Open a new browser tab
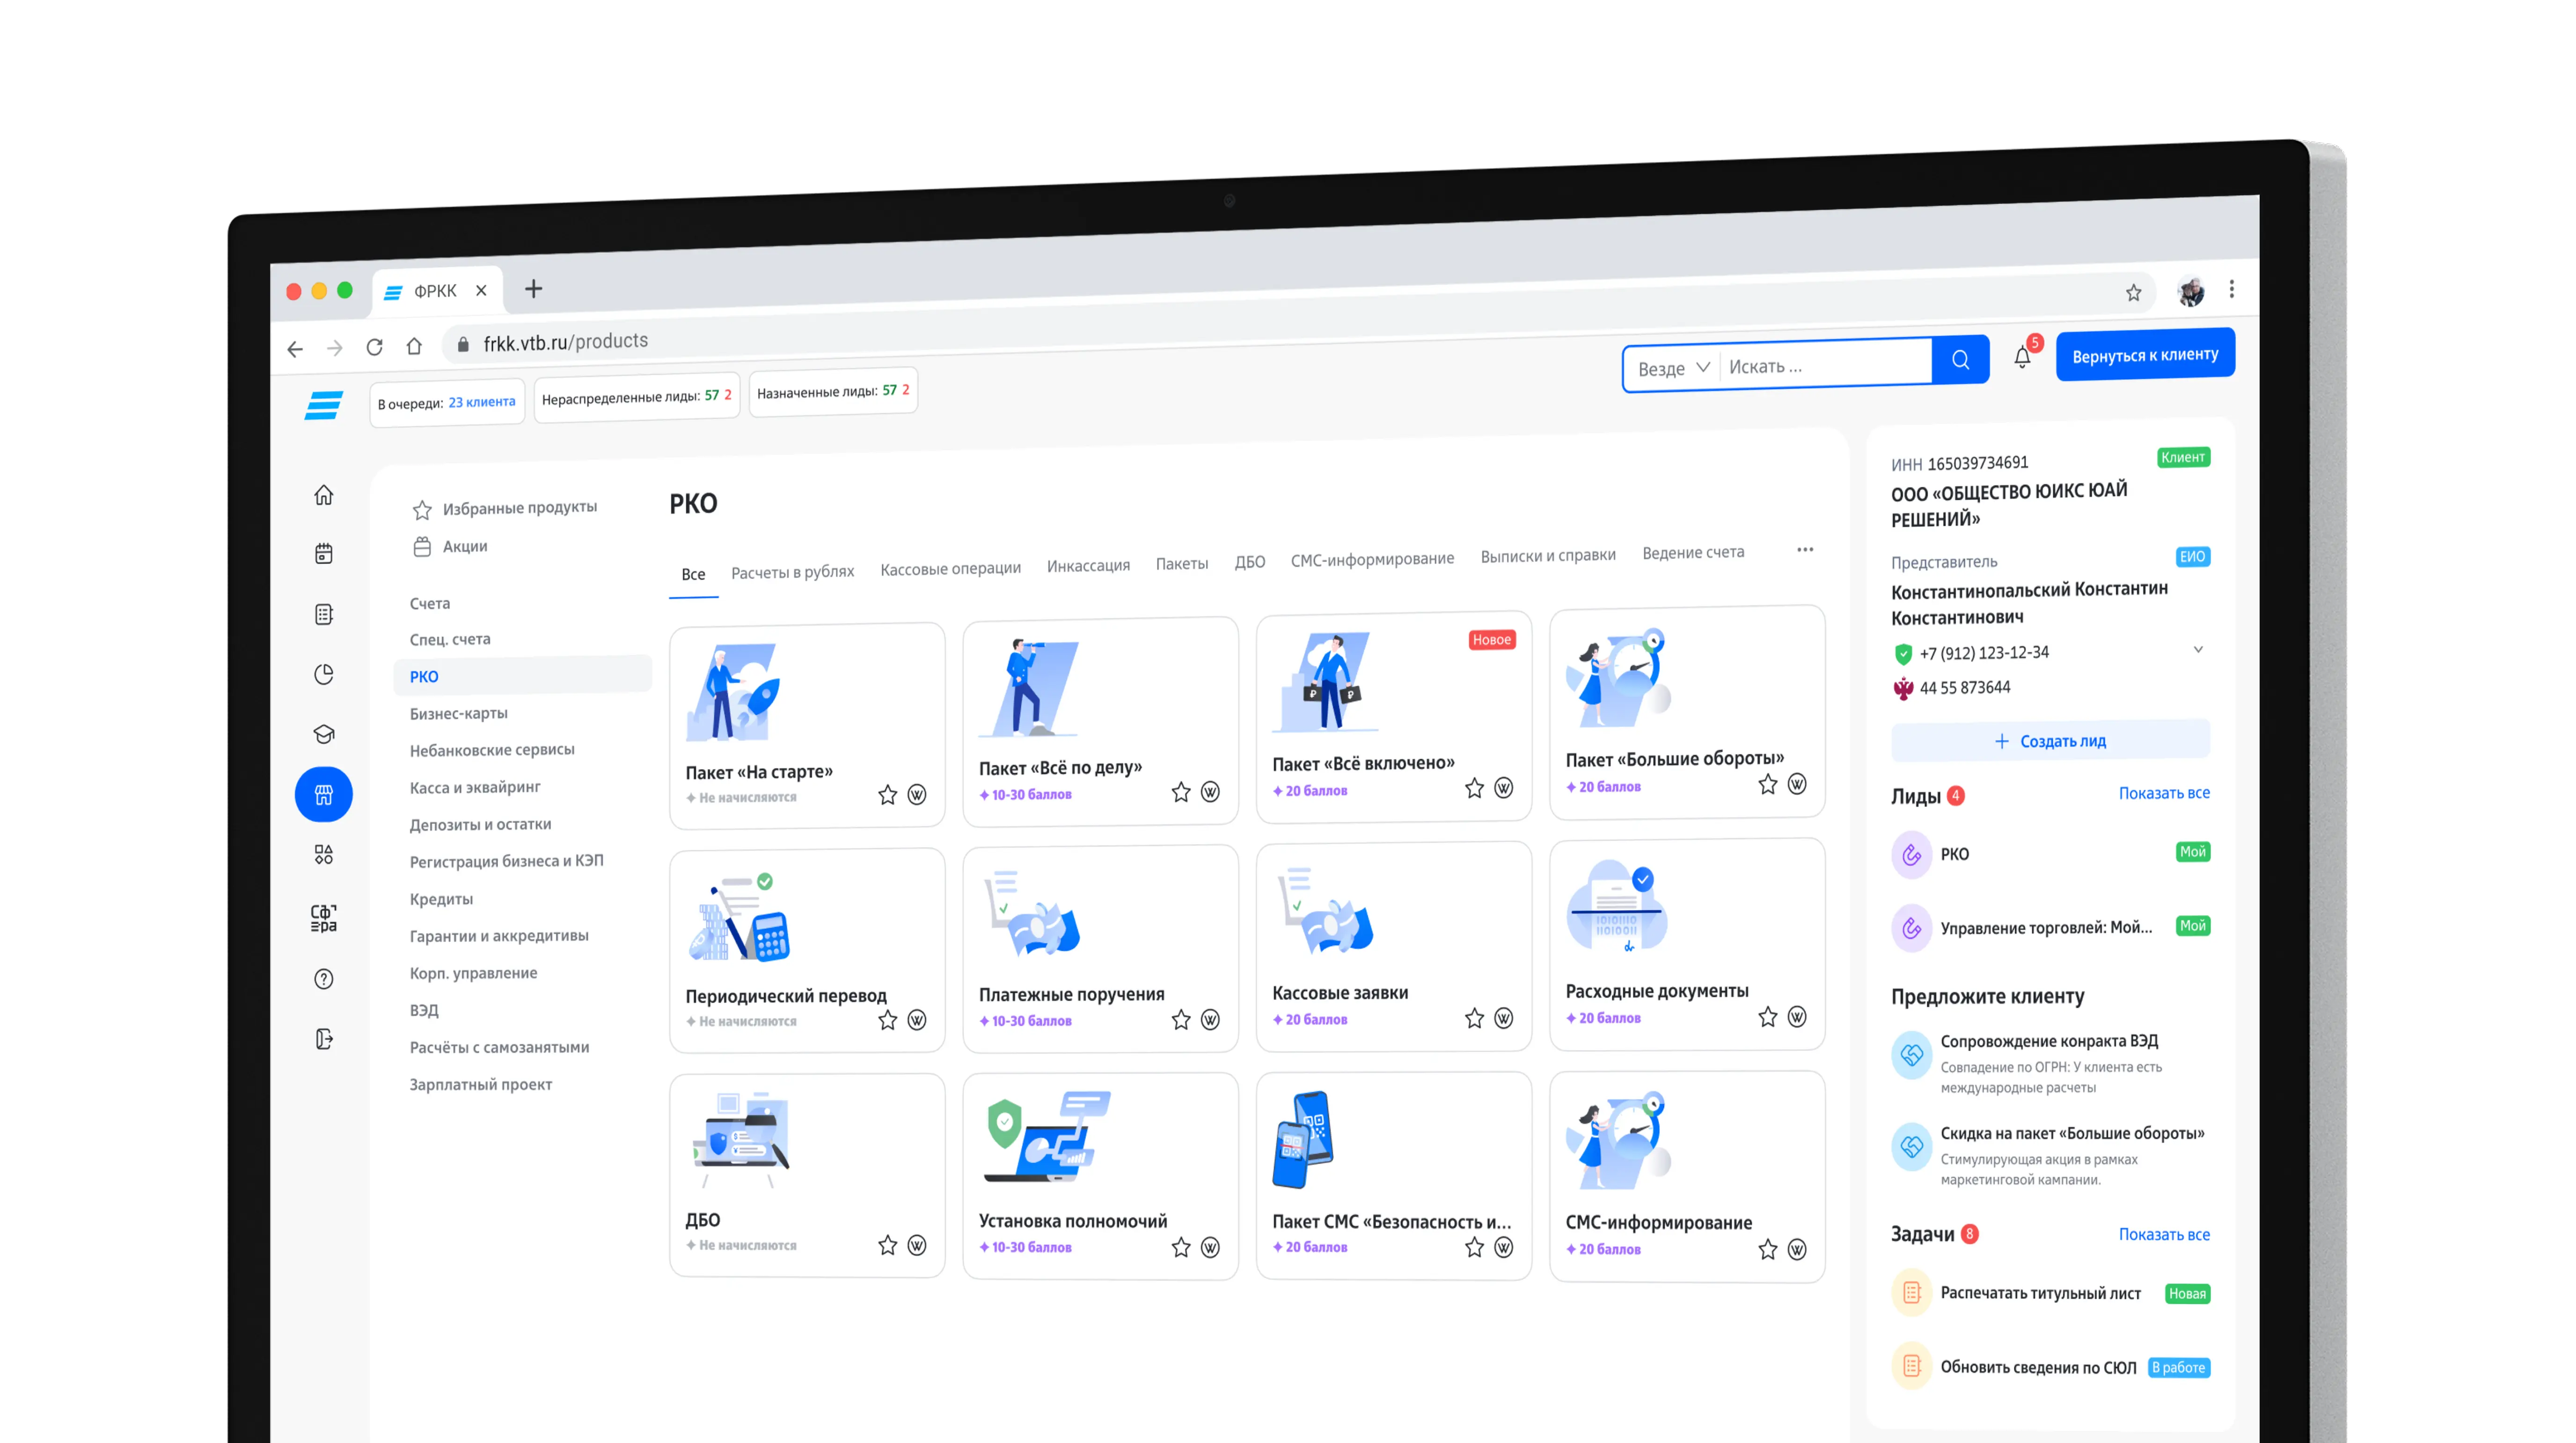This screenshot has height=1443, width=2576. point(534,289)
